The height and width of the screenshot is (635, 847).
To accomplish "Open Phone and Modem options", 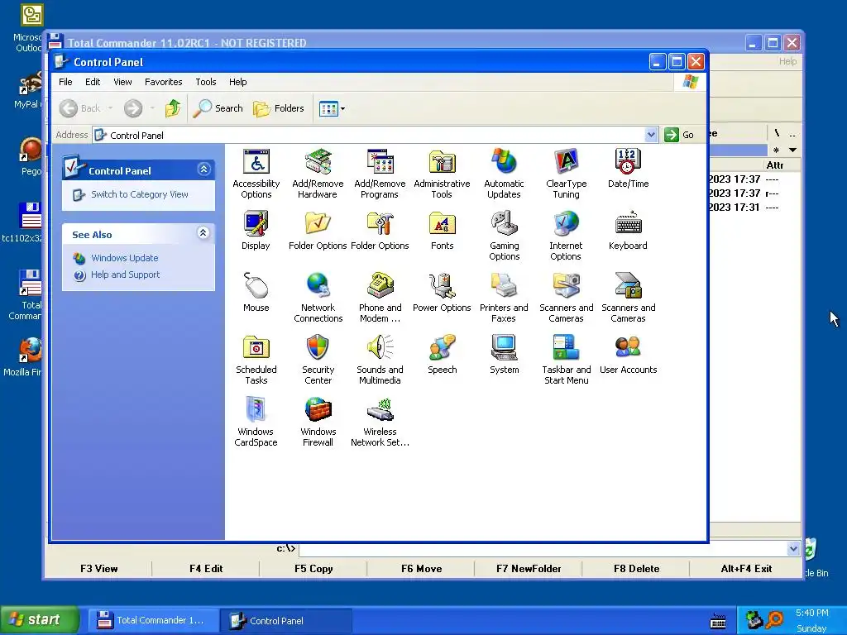I will (380, 298).
